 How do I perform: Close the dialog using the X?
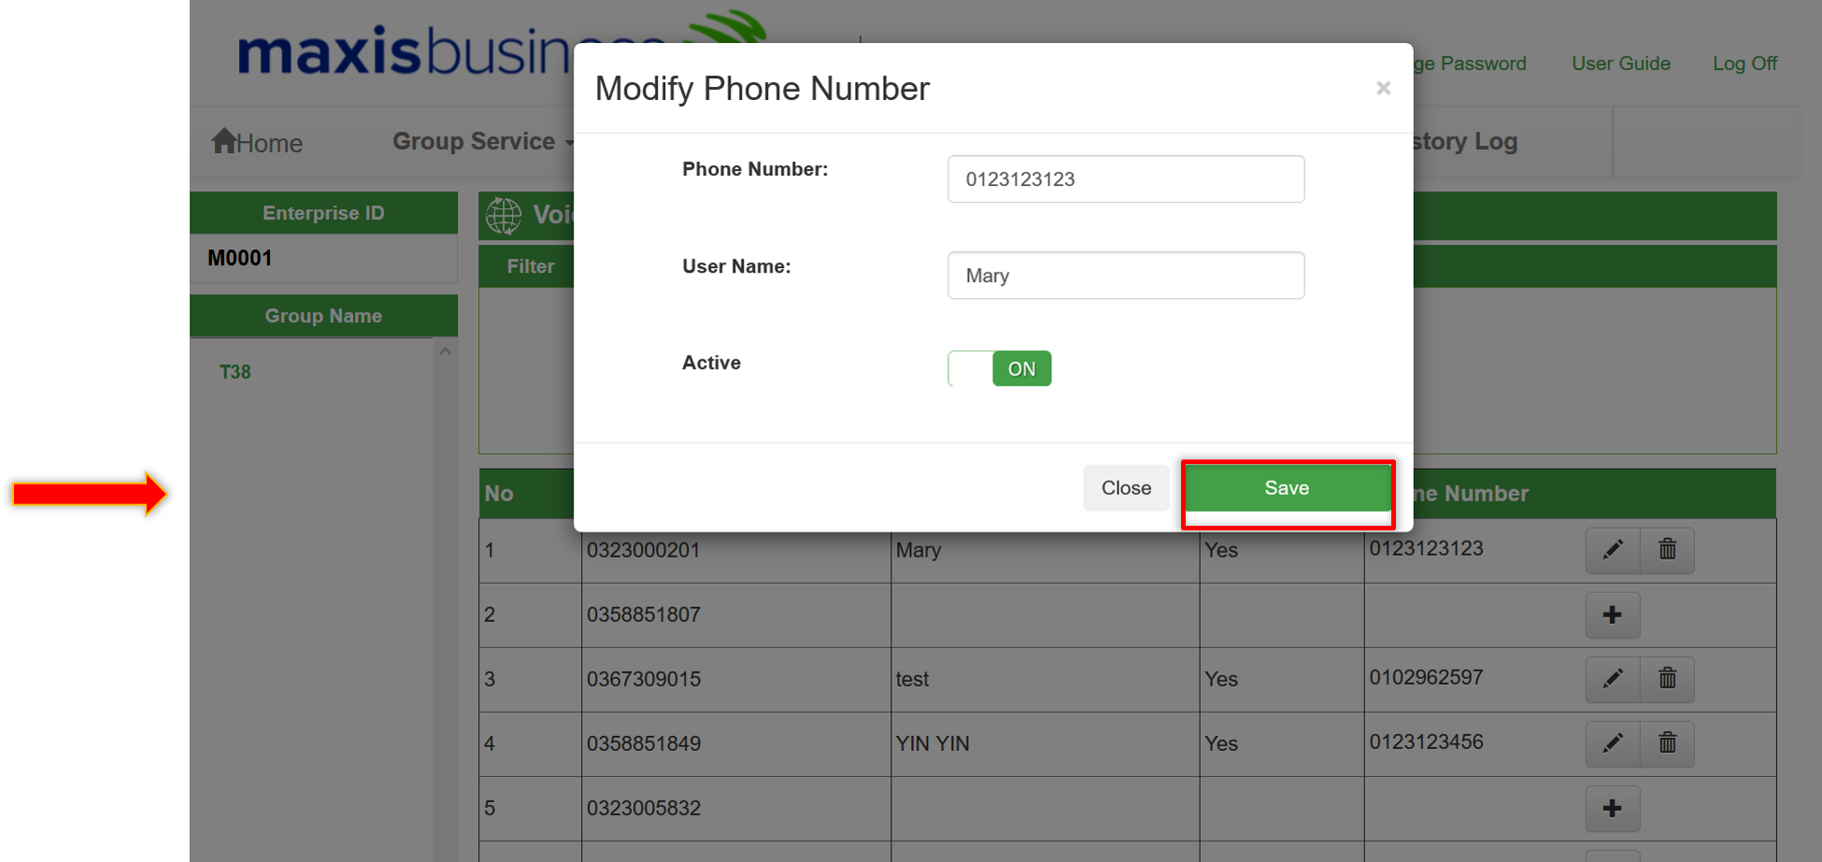1384,88
